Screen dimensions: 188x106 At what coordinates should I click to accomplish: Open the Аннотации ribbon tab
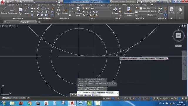(29, 5)
